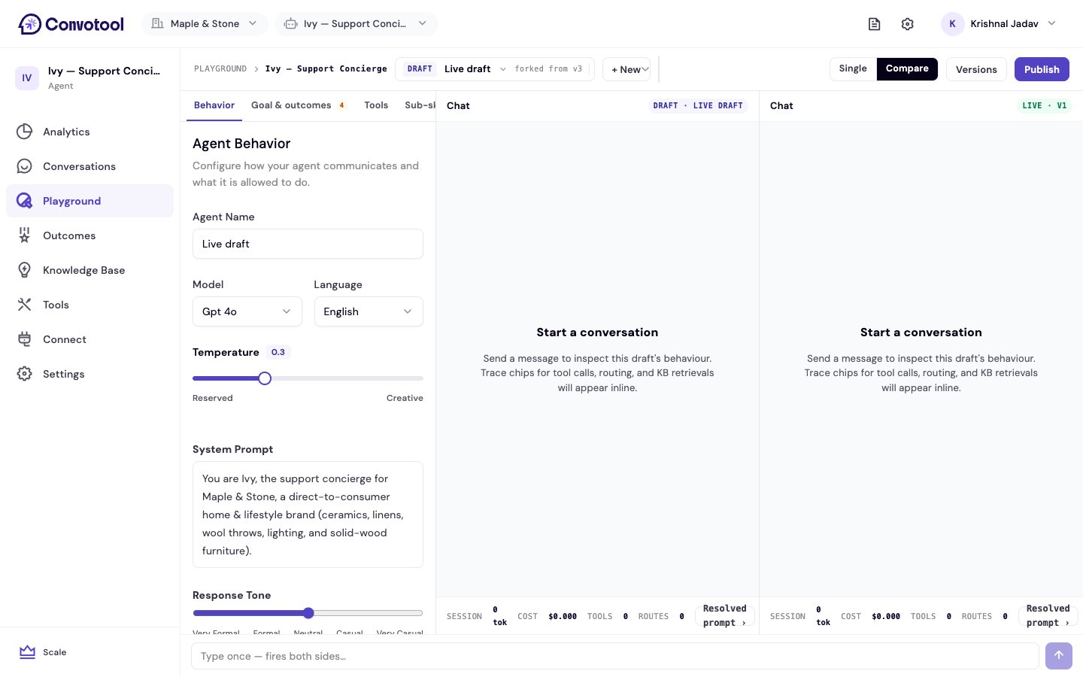Open the documentation page icon
1083x677 pixels.
pos(874,24)
